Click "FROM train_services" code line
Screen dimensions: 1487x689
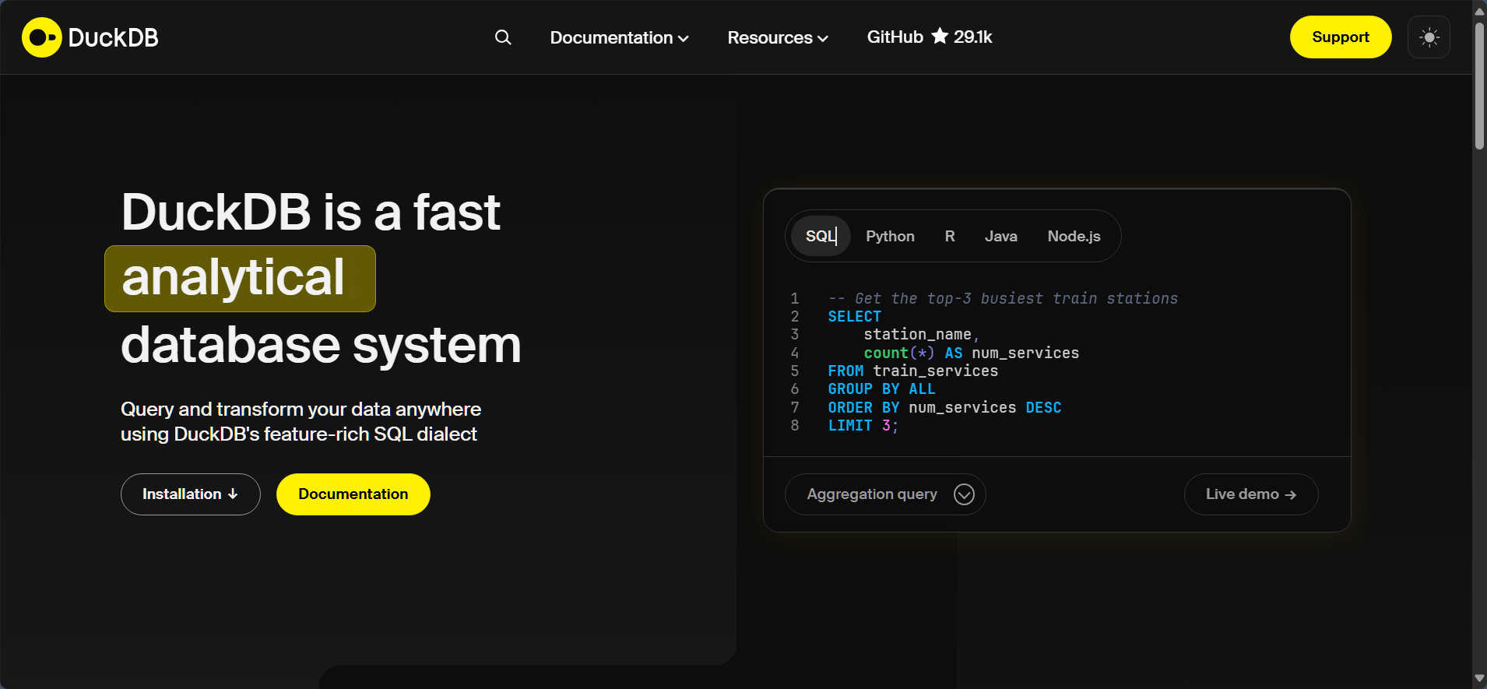(x=912, y=371)
